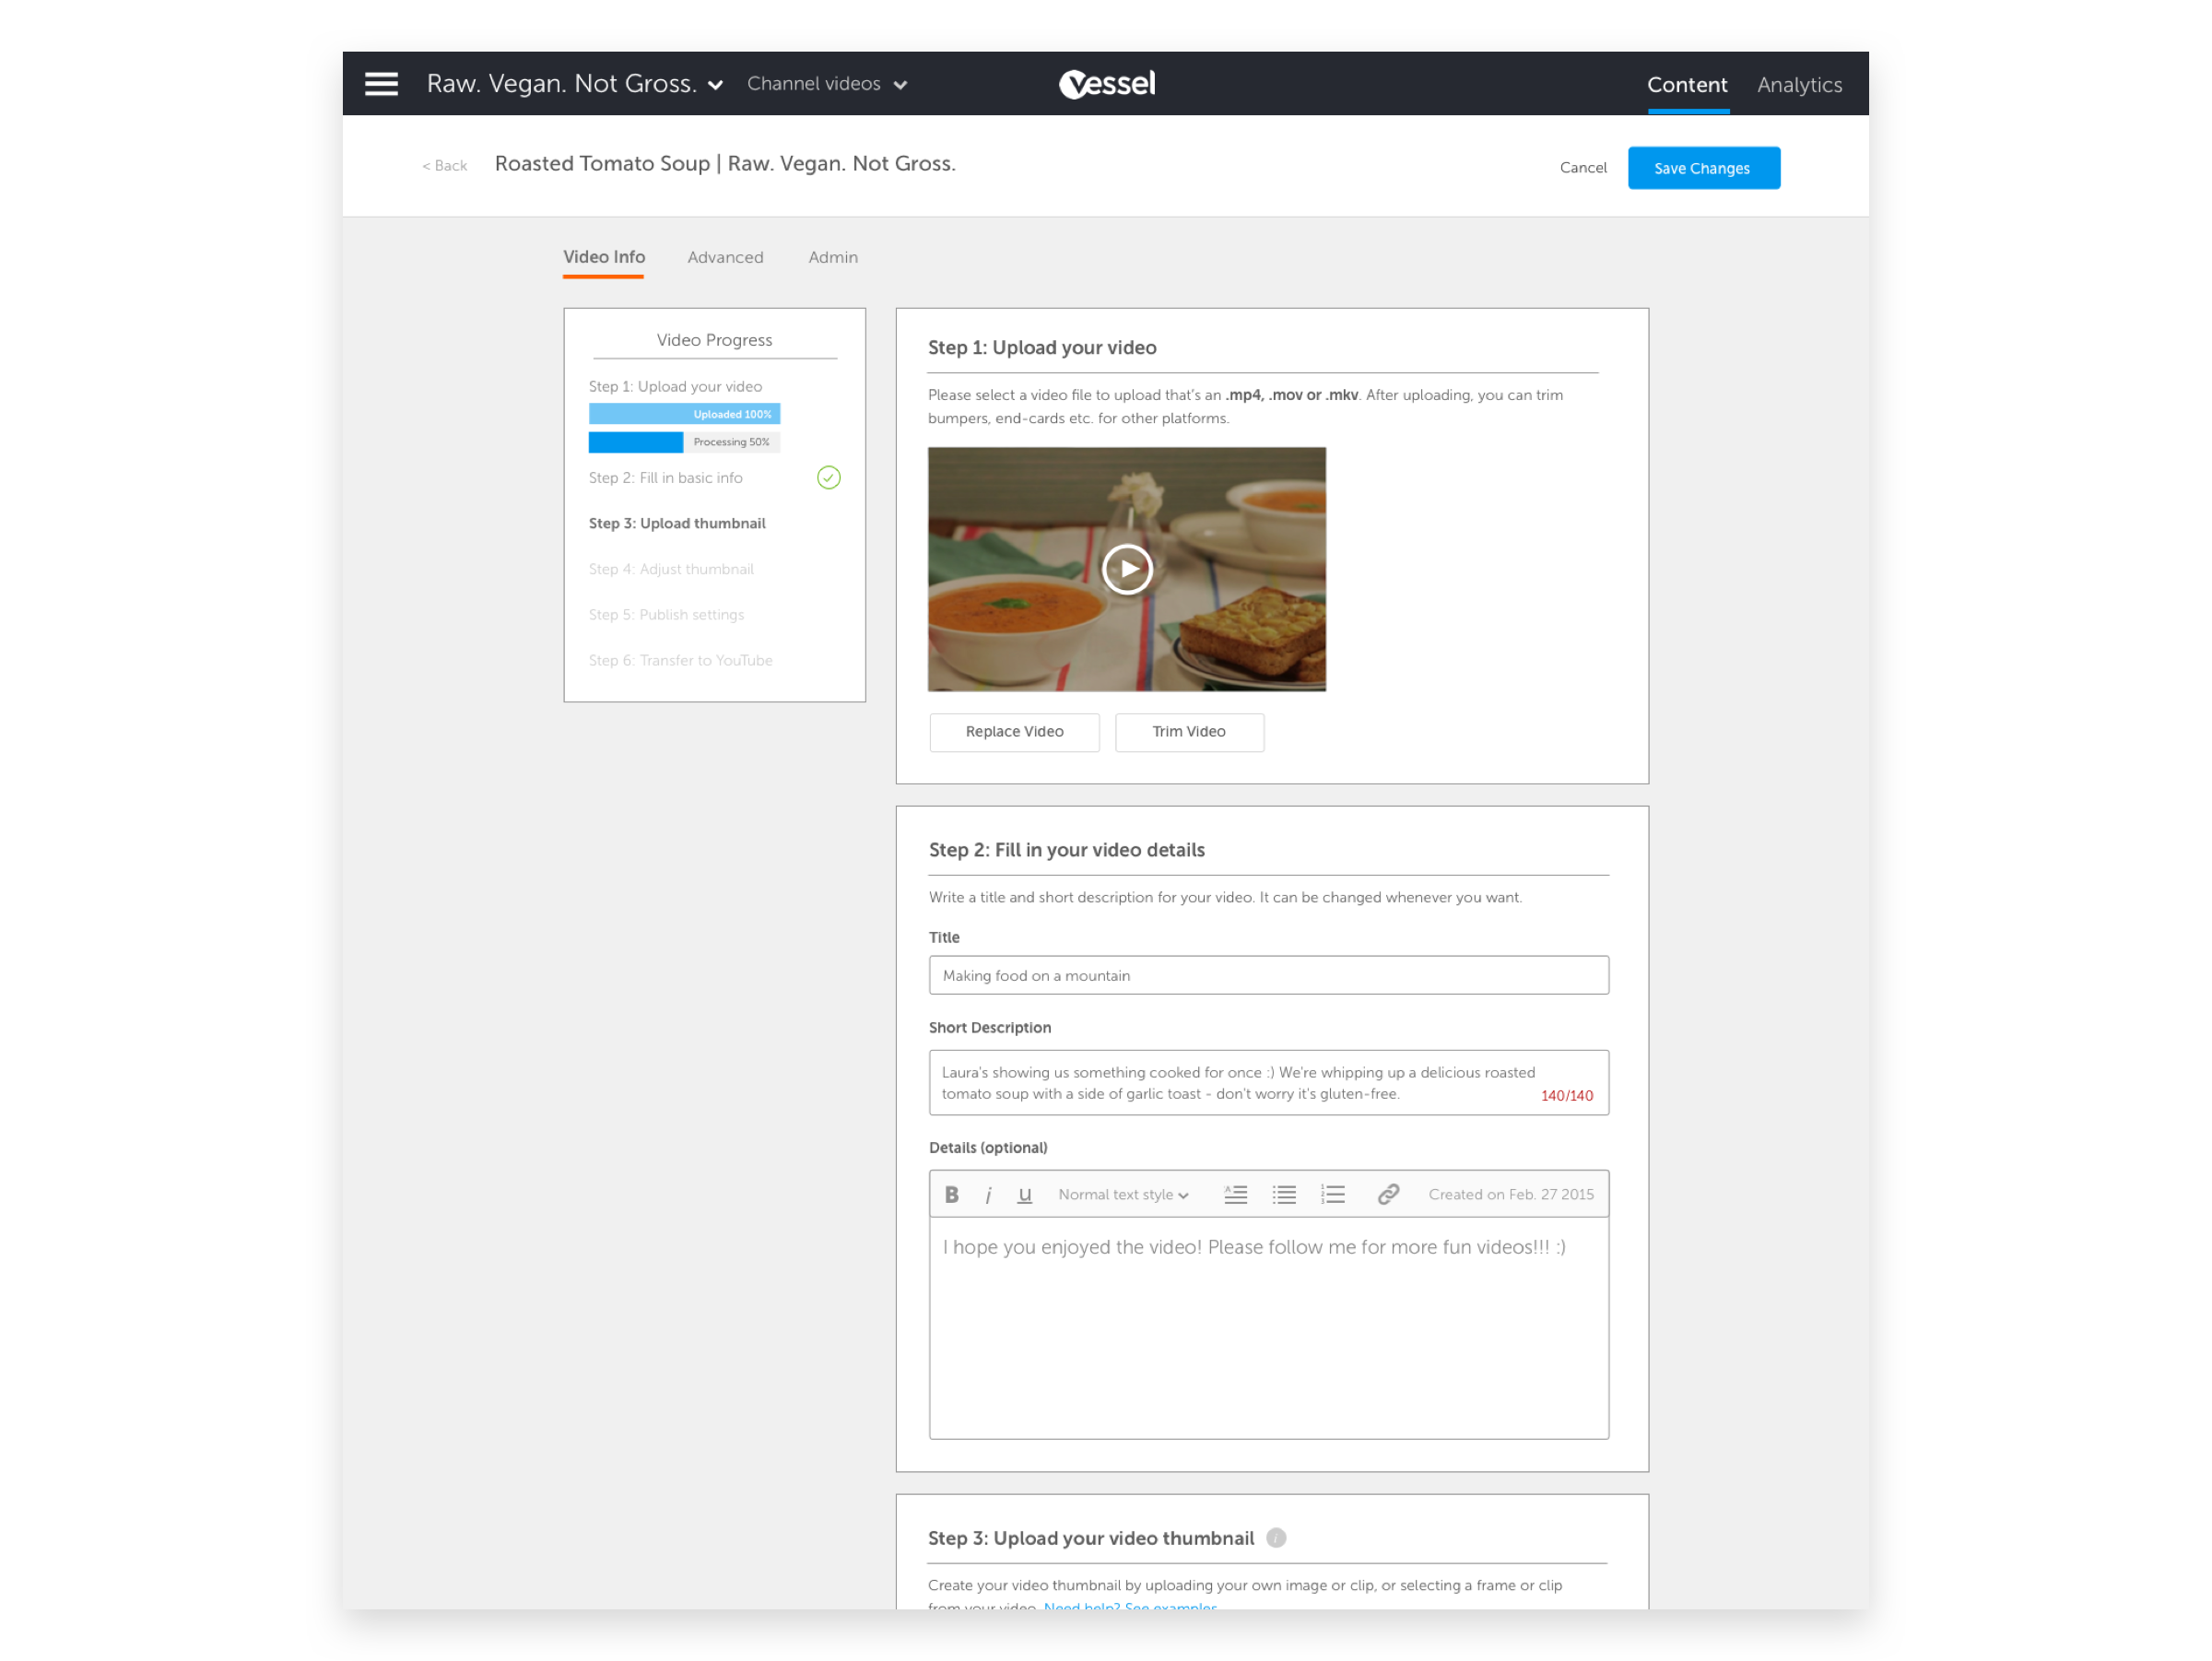
Task: Select Step 3: Upload thumbnail in progress
Action: (x=677, y=524)
